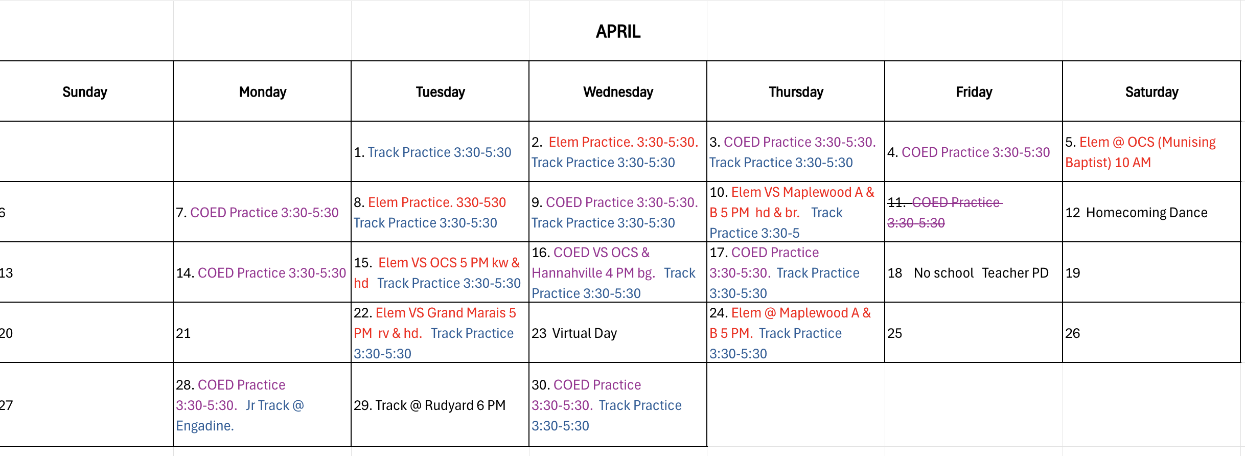Click the April 5 Elem @ OCS cell
The height and width of the screenshot is (456, 1245).
click(x=1151, y=152)
